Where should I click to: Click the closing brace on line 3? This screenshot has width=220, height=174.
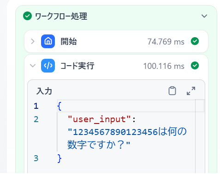pyautogui.click(x=59, y=158)
